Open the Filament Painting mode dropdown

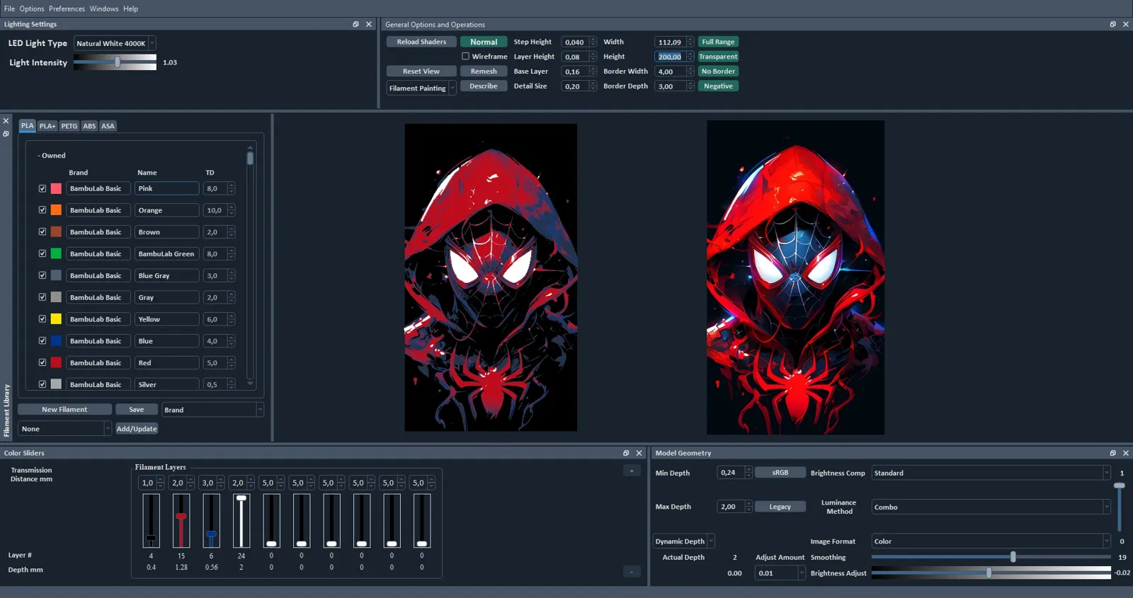421,88
